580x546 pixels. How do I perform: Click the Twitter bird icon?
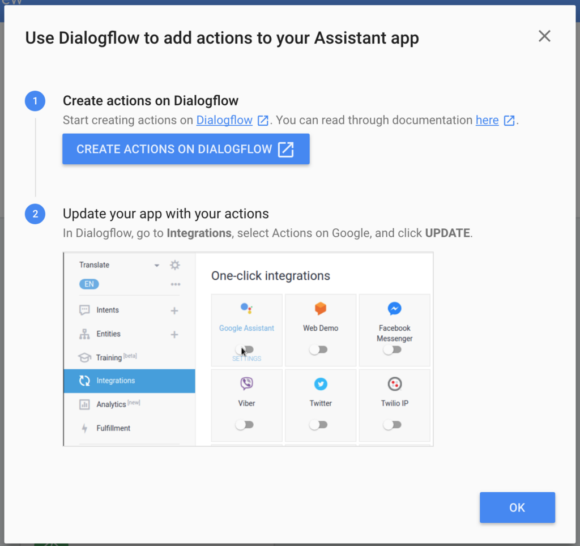pos(321,384)
